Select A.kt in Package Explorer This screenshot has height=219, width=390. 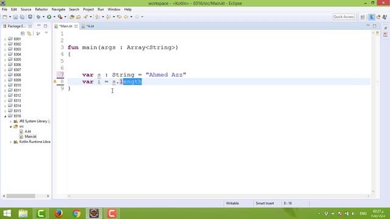point(27,131)
